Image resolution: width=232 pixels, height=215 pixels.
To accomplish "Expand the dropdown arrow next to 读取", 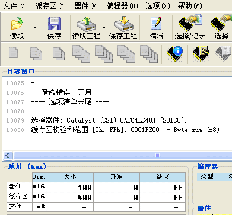I will 35,27.
